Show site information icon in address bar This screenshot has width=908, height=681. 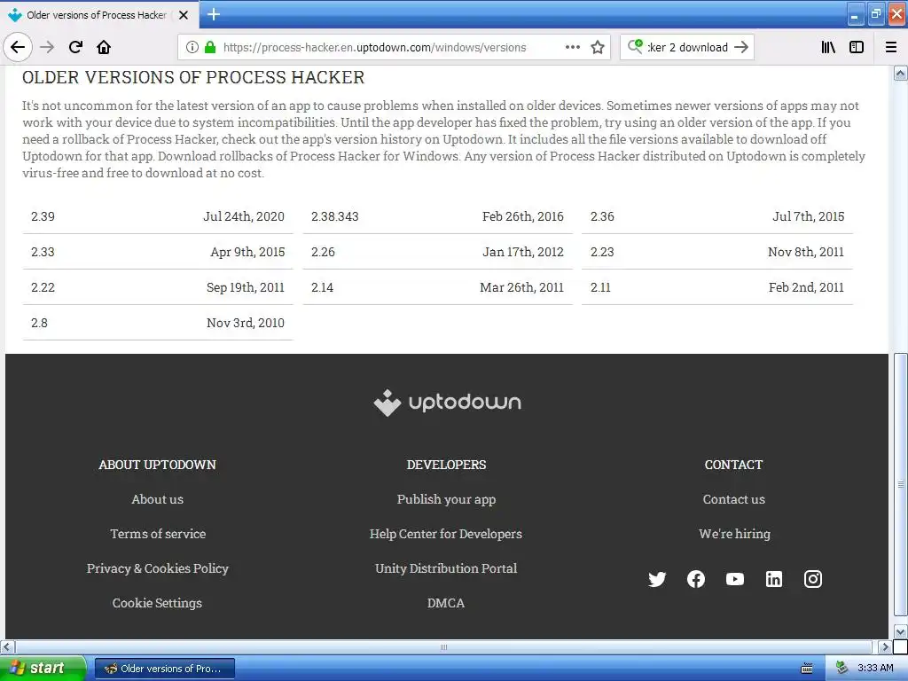pos(192,47)
